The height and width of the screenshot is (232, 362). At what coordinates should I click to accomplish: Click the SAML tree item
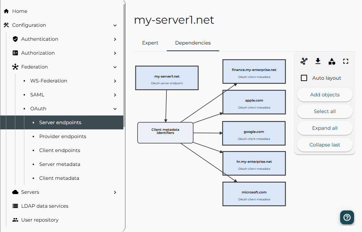pyautogui.click(x=37, y=95)
